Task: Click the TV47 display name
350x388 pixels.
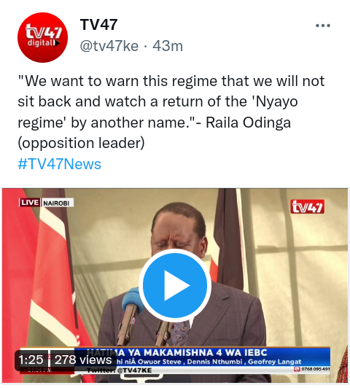Action: pos(98,25)
